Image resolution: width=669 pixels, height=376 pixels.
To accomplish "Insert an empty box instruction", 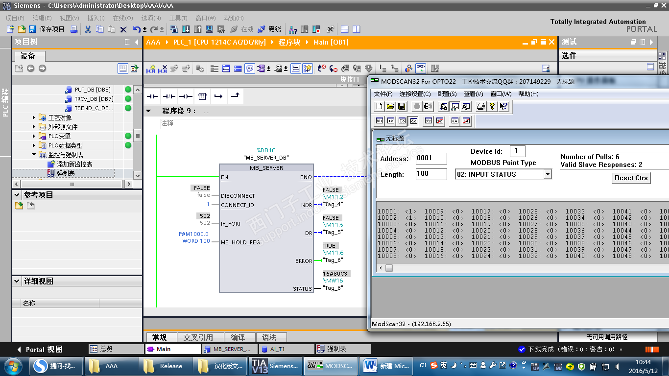I will point(202,96).
